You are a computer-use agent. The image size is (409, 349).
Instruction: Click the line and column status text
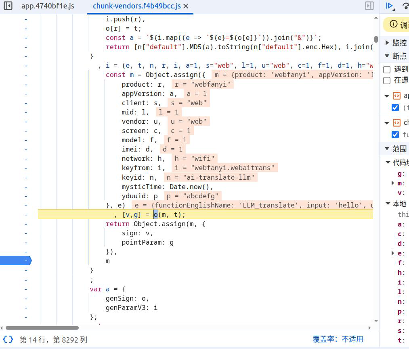click(53, 340)
